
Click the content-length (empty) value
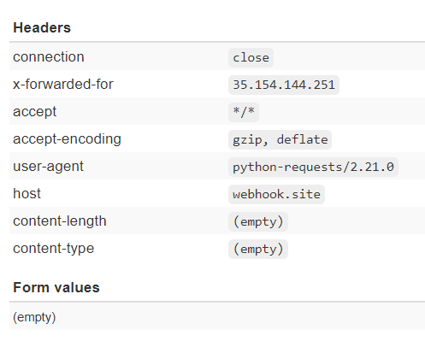click(x=258, y=221)
